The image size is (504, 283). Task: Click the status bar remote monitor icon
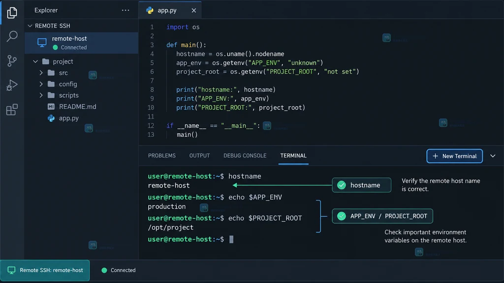coord(12,270)
